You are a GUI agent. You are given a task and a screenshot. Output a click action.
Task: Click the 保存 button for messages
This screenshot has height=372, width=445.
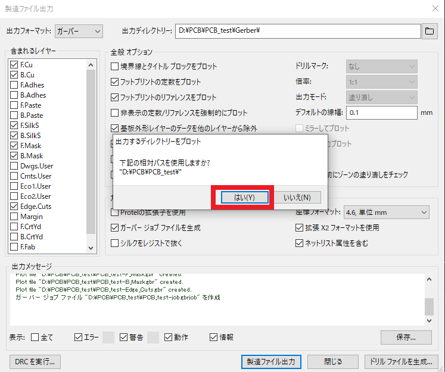click(x=406, y=337)
